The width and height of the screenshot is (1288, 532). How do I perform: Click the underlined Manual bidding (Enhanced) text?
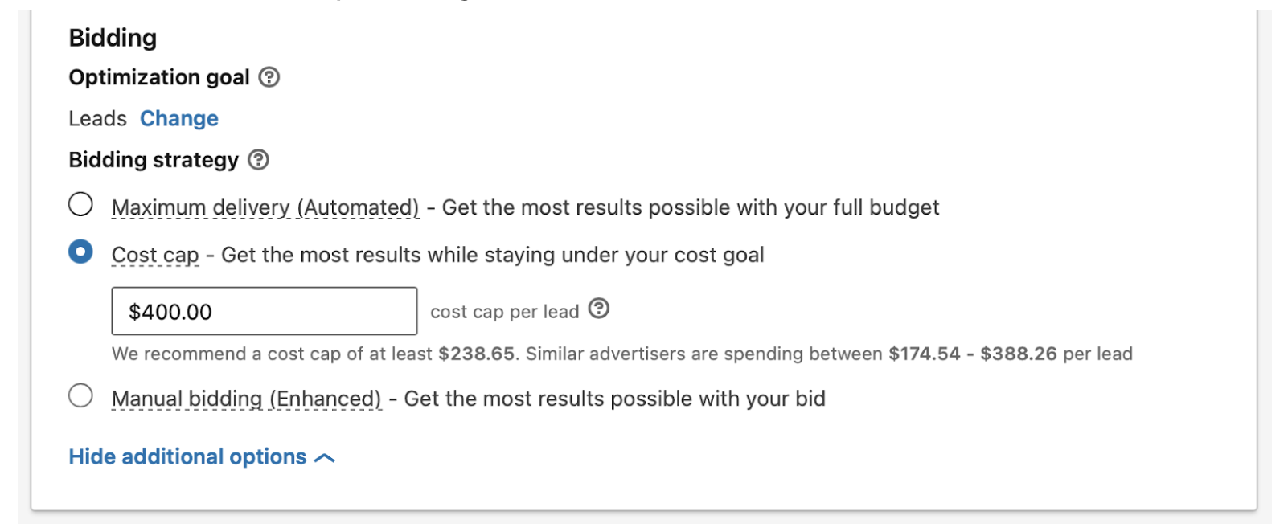(245, 398)
